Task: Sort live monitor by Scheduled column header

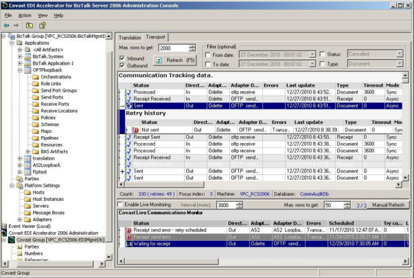Action: click(355, 224)
